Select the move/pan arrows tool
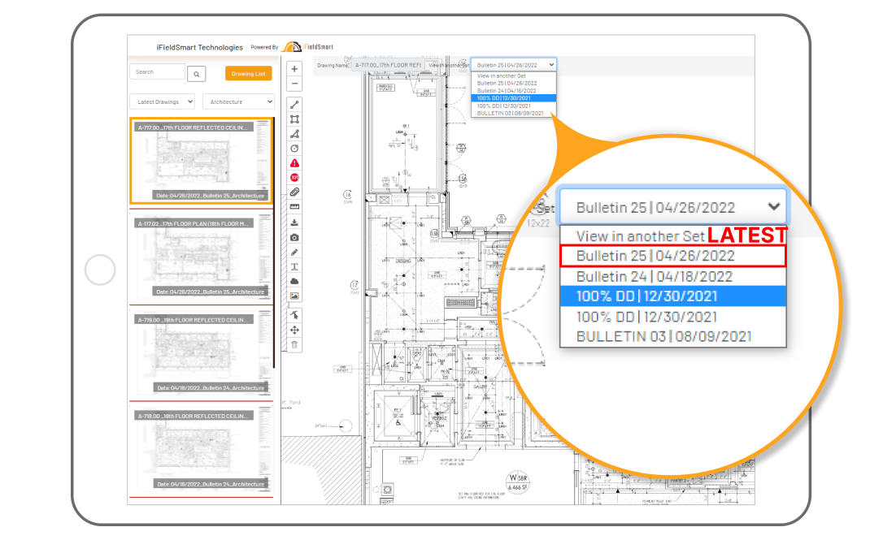883x540 pixels. [x=294, y=330]
